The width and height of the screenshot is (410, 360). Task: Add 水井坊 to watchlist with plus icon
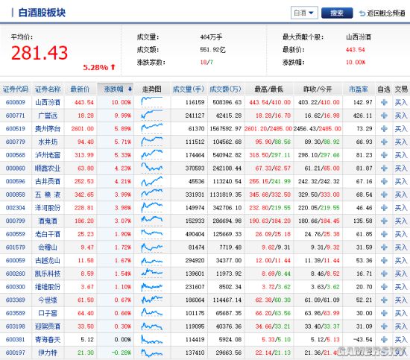tap(384, 142)
